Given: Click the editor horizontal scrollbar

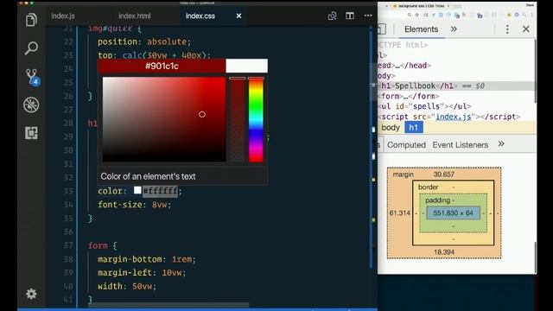Looking at the screenshot, I should click(168, 305).
